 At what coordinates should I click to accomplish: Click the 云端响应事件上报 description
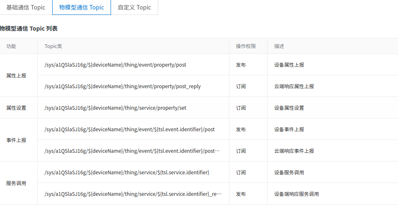click(294, 151)
